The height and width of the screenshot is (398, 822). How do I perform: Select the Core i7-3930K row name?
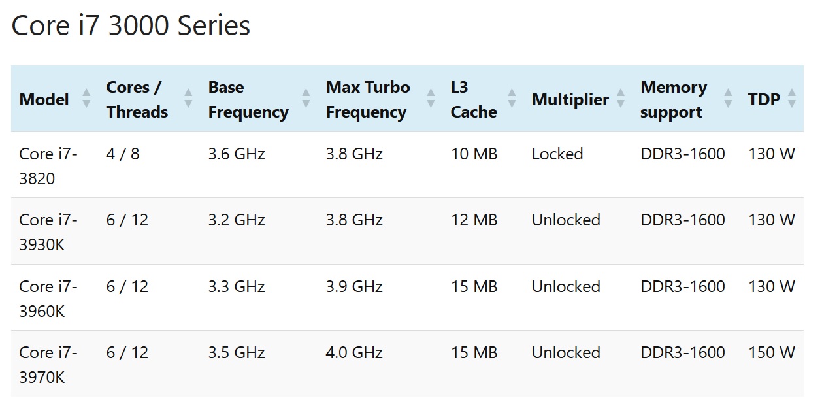pos(48,232)
